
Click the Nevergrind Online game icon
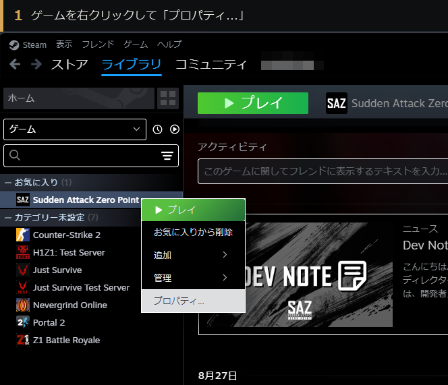click(x=23, y=305)
